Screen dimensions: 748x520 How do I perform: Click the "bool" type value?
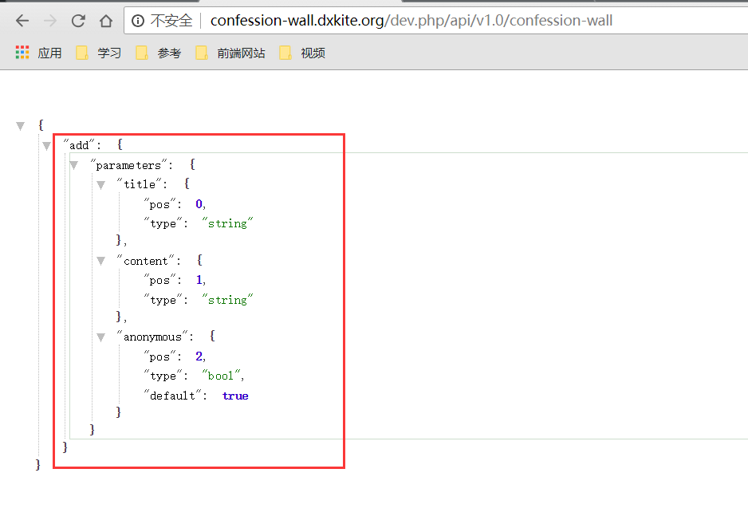[x=222, y=376]
